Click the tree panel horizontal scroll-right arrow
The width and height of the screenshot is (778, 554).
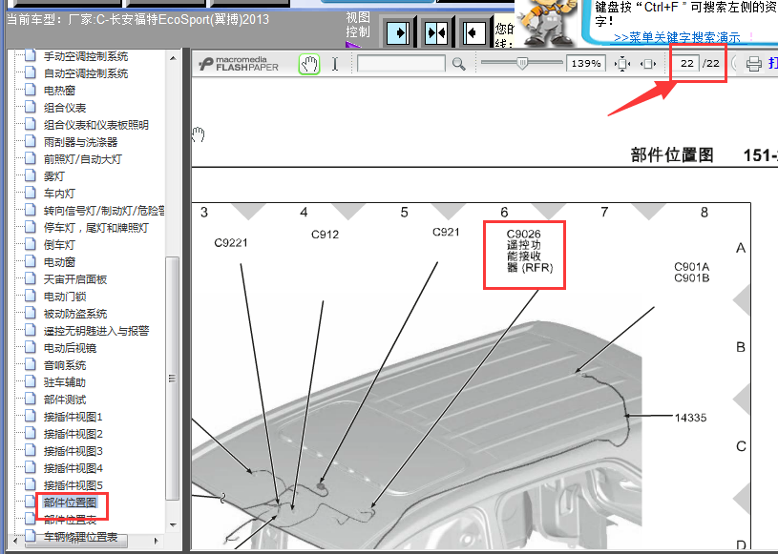tap(157, 540)
